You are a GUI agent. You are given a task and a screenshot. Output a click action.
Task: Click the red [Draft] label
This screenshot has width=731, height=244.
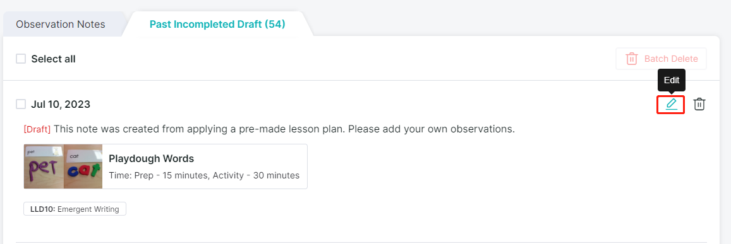click(37, 129)
